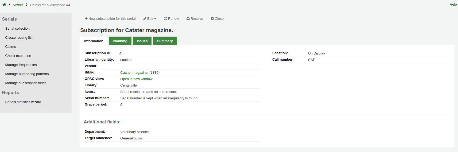Switch to the Issues tab
The image size is (458, 152).
point(142,41)
